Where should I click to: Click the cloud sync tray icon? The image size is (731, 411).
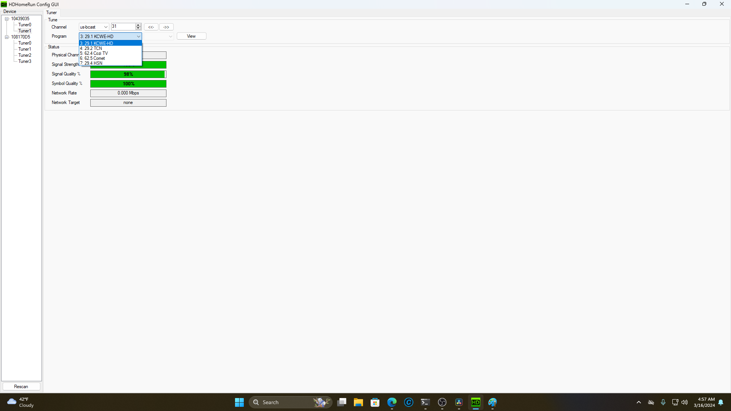(x=651, y=402)
